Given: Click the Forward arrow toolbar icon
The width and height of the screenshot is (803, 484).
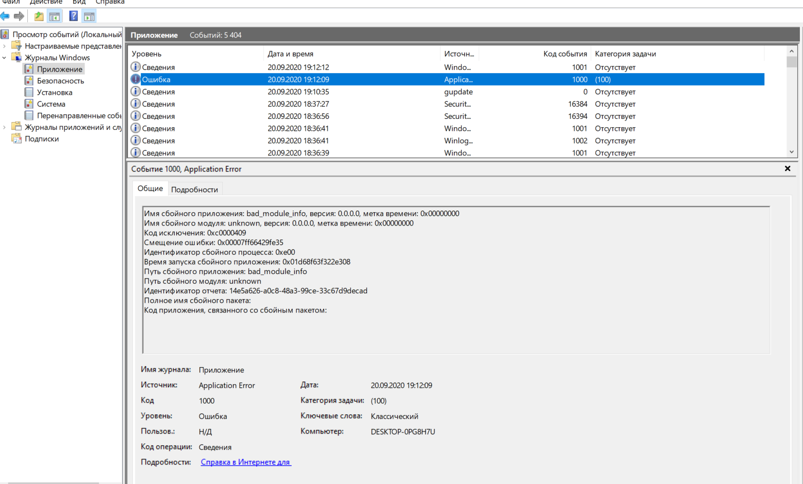Looking at the screenshot, I should click(19, 16).
